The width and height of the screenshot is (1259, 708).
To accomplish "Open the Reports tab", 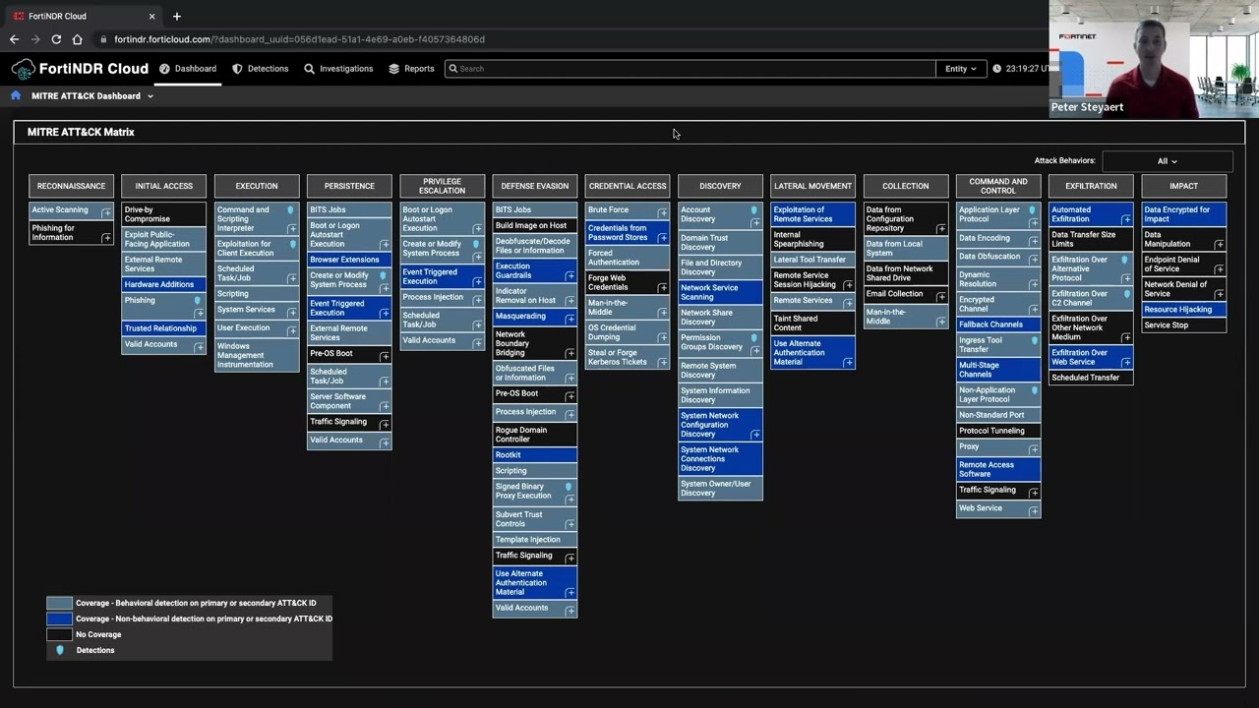I will point(411,69).
